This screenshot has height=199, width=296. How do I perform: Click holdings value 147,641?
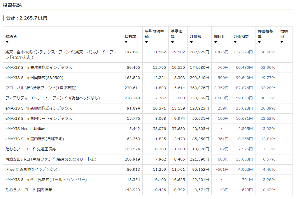click(132, 52)
